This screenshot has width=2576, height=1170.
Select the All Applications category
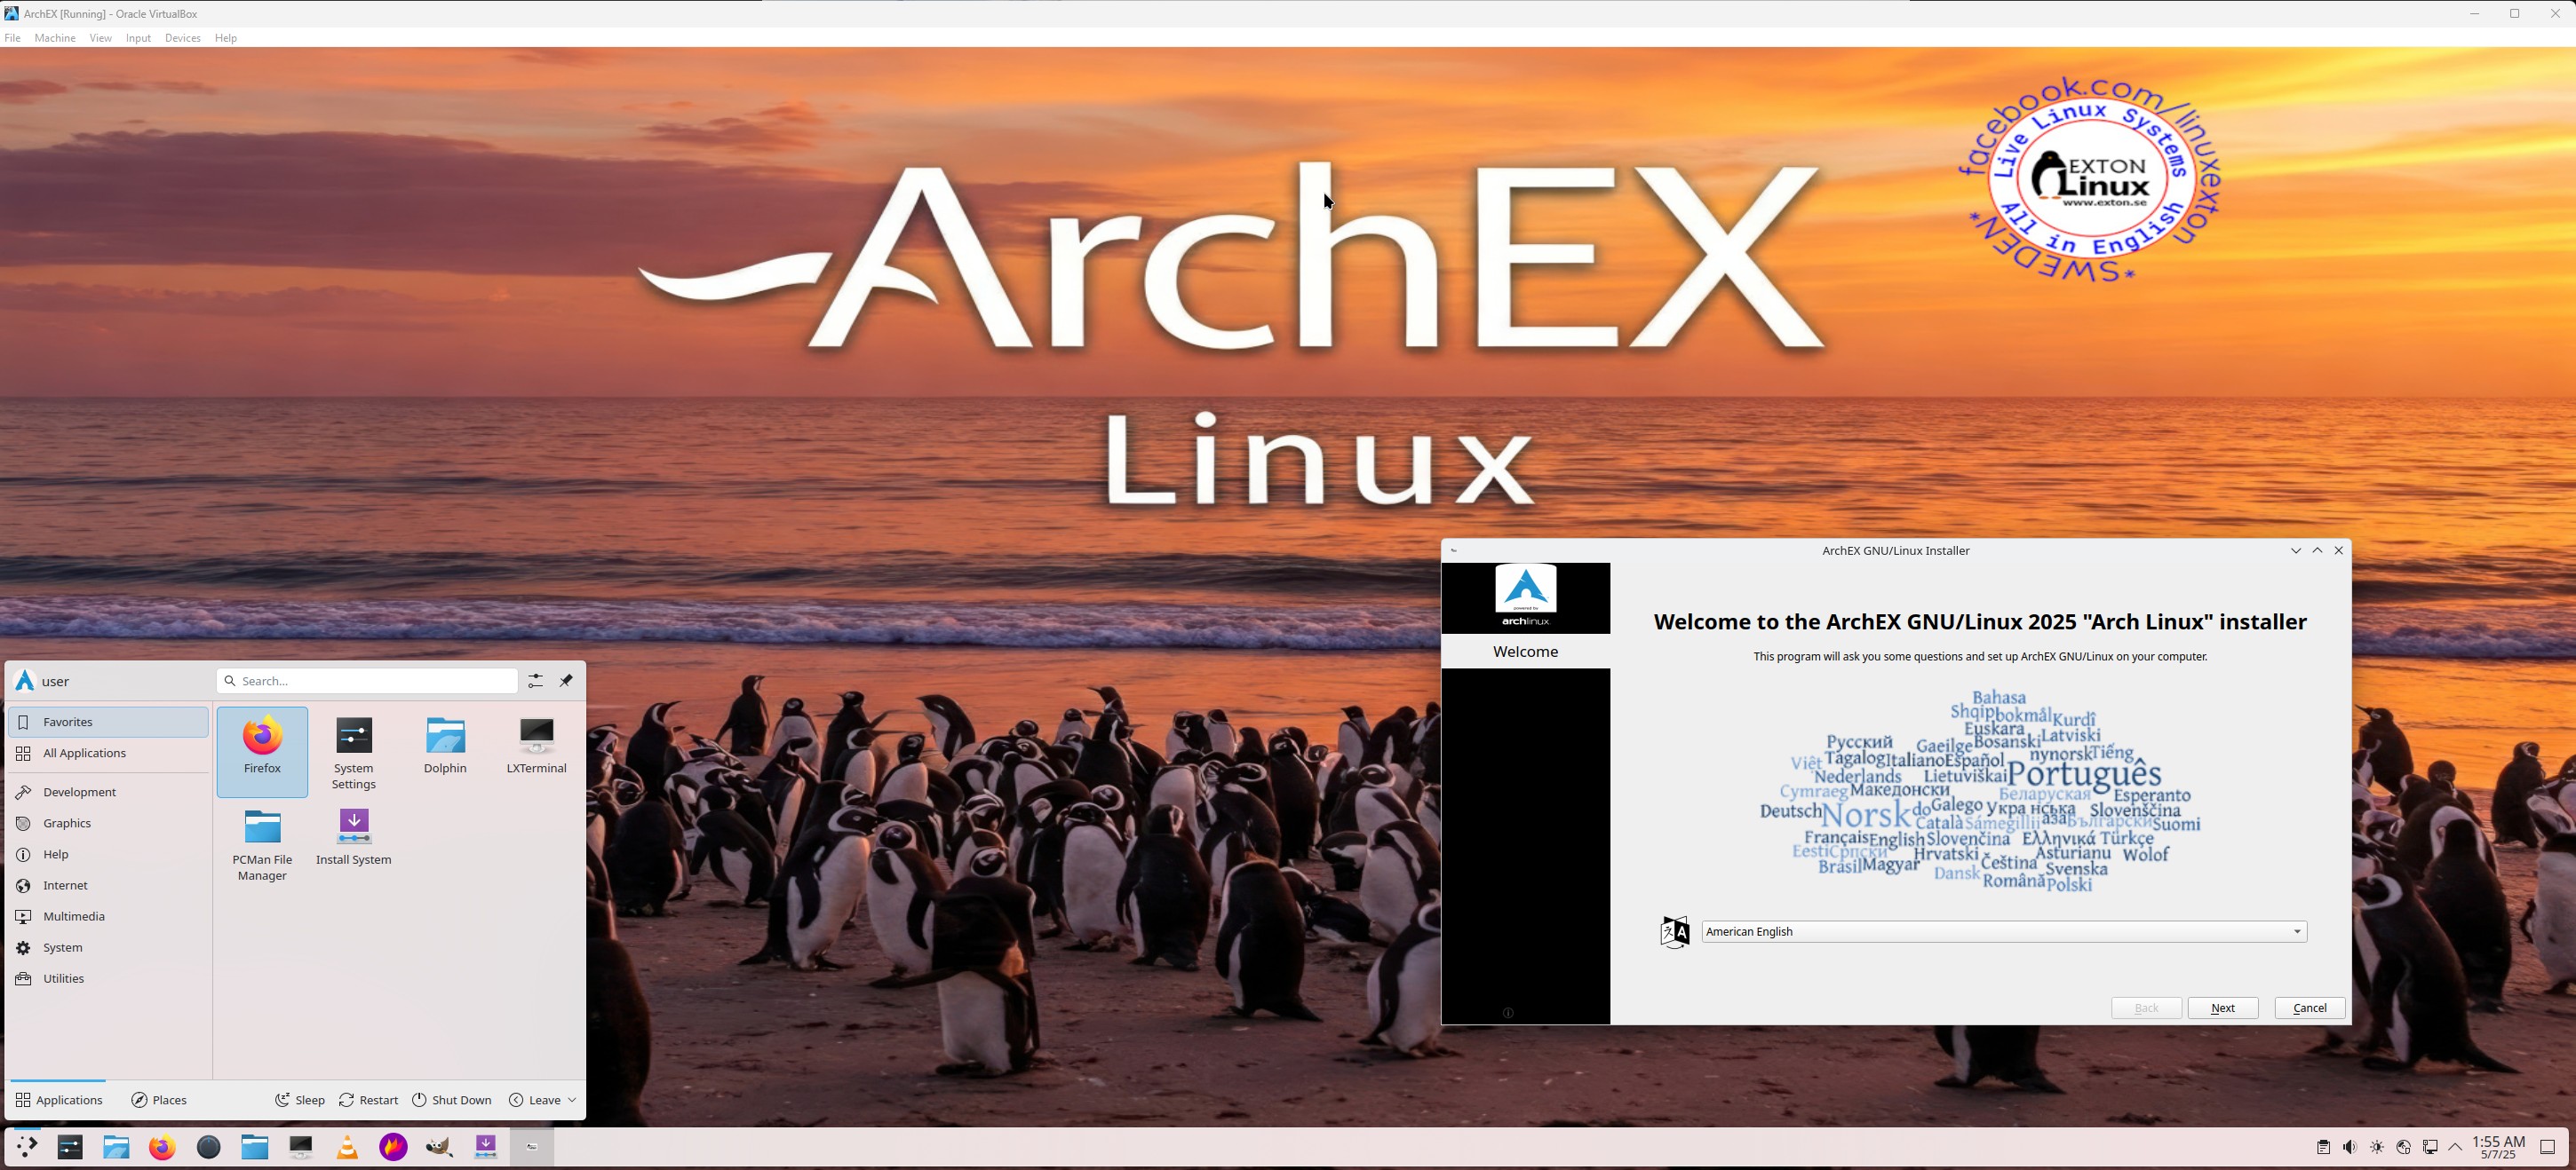click(x=108, y=753)
